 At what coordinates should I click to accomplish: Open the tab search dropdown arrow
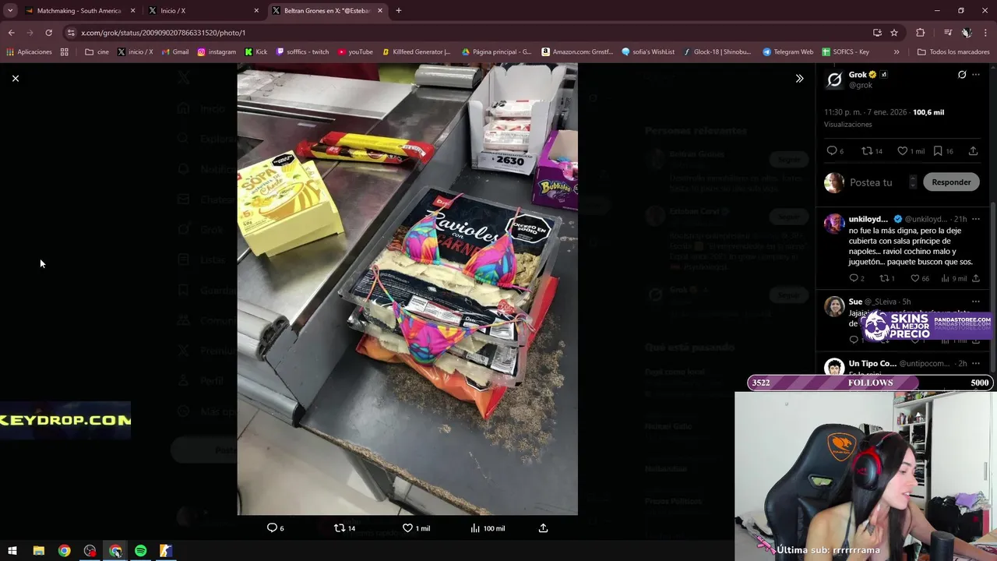[10, 11]
